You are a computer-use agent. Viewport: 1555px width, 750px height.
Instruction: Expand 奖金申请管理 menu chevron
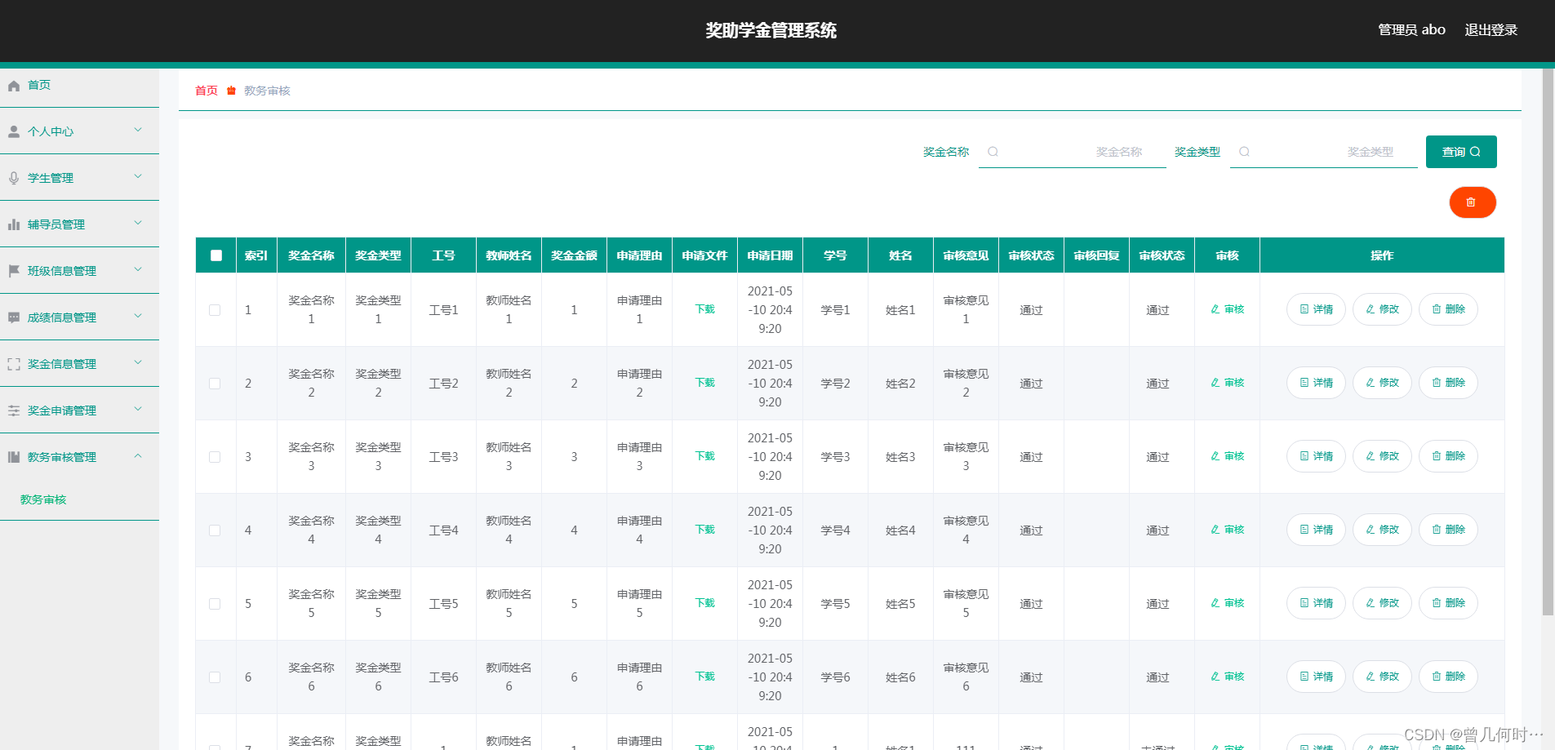tap(138, 409)
